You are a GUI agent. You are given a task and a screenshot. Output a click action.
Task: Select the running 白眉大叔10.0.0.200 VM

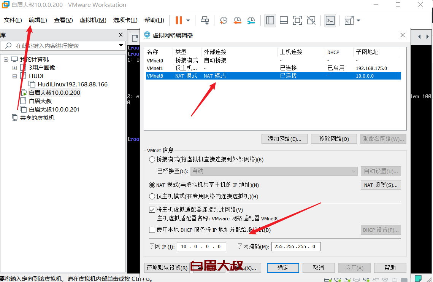(54, 92)
